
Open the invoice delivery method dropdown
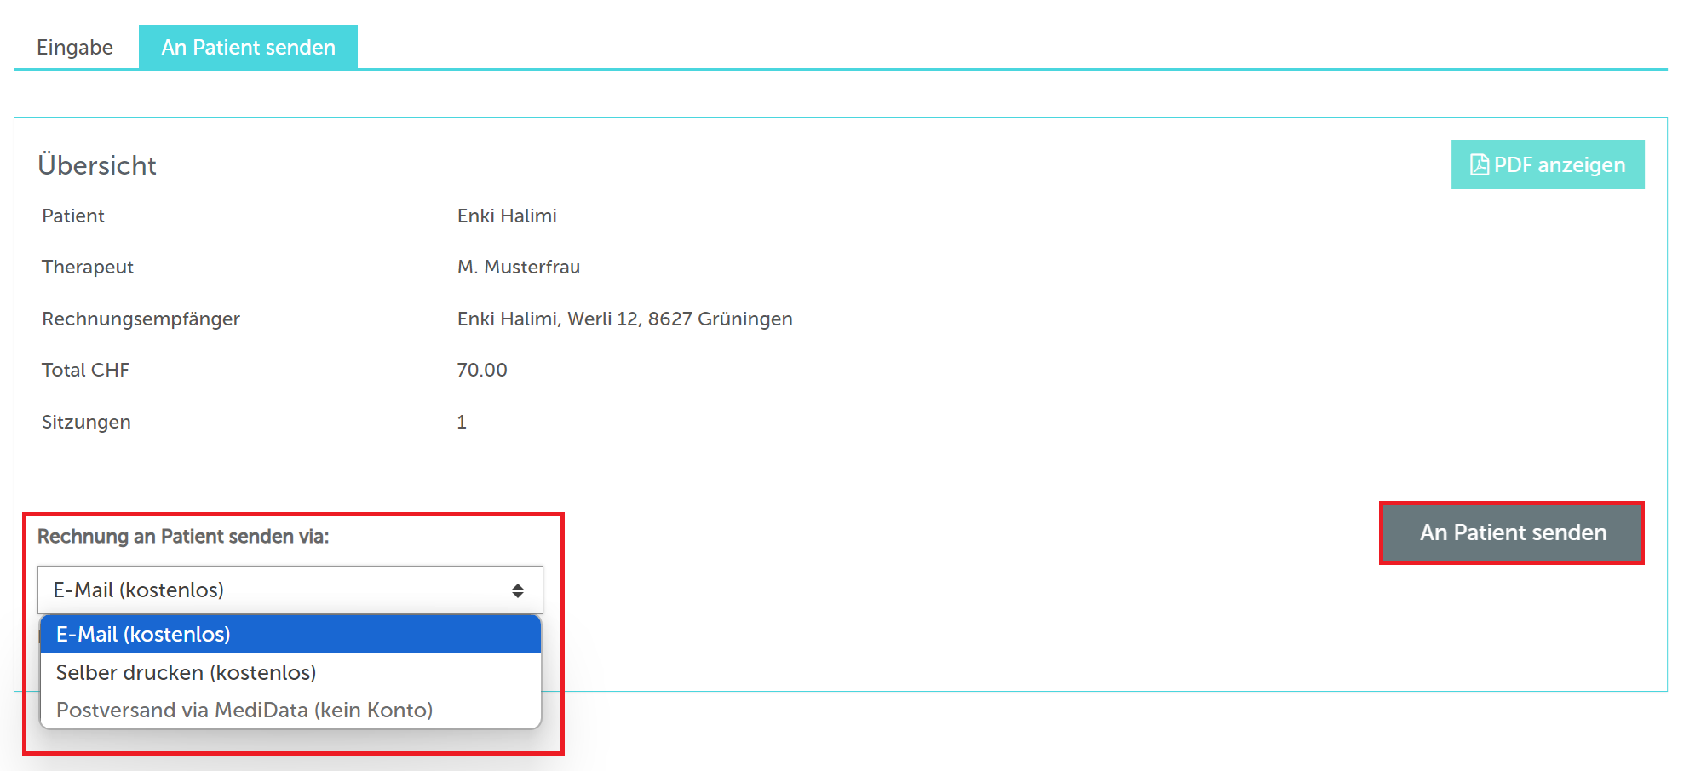click(290, 590)
